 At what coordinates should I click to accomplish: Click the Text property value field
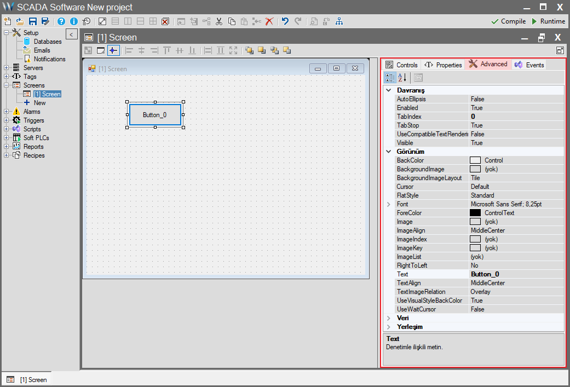point(515,274)
